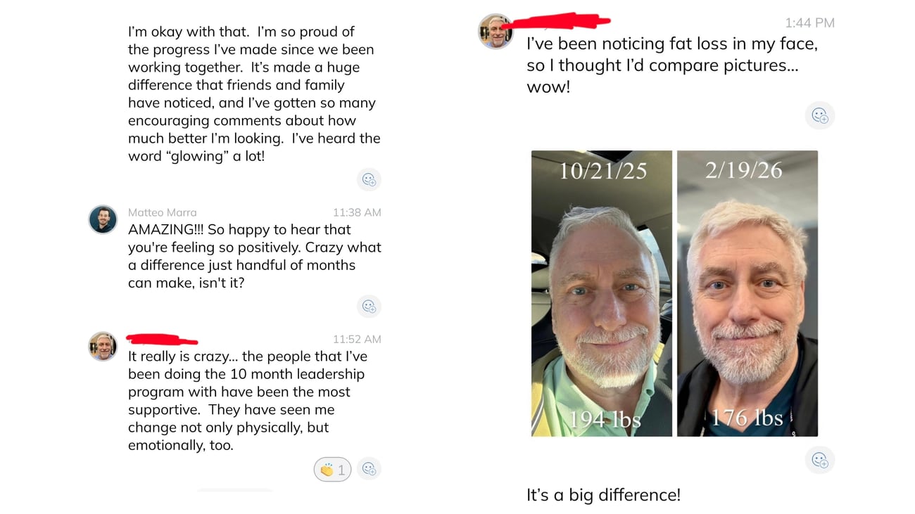Open Matteo Marra's profile avatar
The width and height of the screenshot is (915, 514).
point(103,219)
